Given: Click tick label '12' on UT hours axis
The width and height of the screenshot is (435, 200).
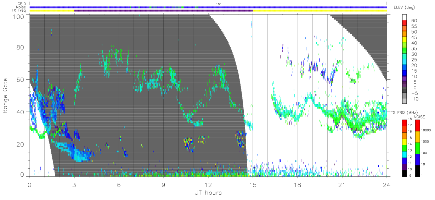Looking at the screenshot, I should [x=208, y=184].
